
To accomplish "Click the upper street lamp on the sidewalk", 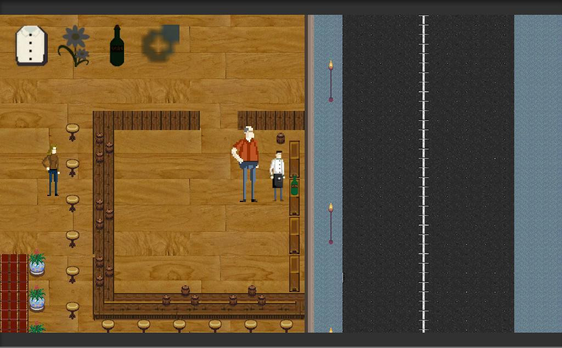I will pos(331,81).
